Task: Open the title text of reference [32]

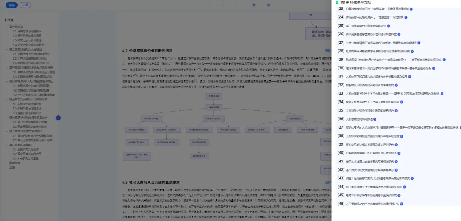Action: [370, 85]
